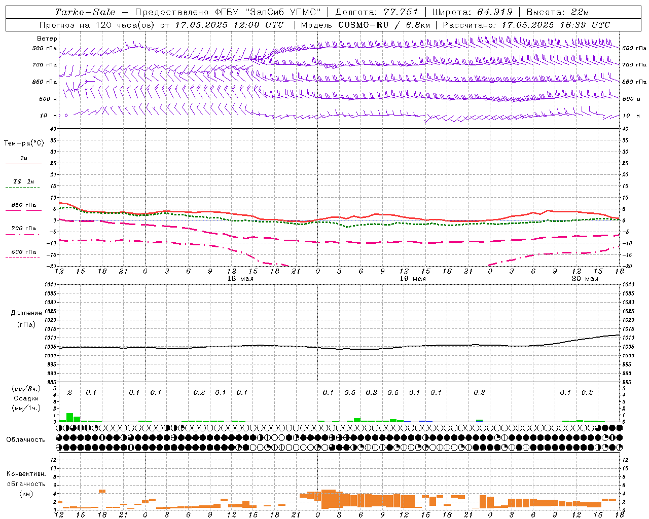Click the 'Осадки' precipitation label
The height and width of the screenshot is (519, 649).
click(26, 399)
